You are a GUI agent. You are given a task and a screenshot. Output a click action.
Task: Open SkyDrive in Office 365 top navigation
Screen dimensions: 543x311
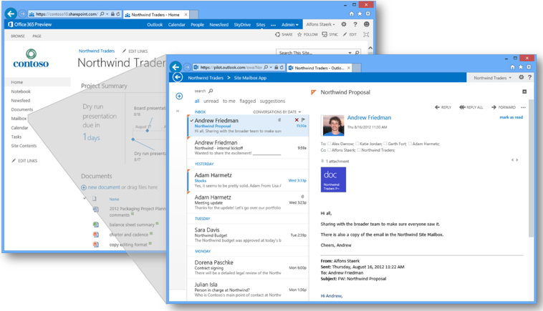click(x=242, y=24)
